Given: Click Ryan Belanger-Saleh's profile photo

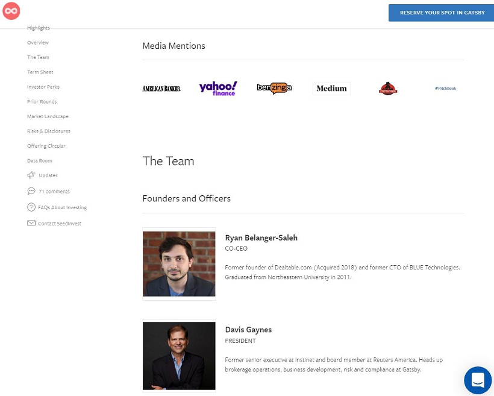Looking at the screenshot, I should 179,263.
